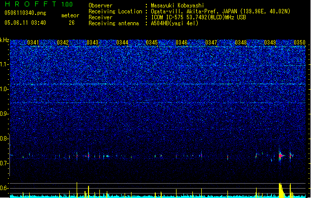Image resolution: width=311 pixels, height=198 pixels.
Task: Click the ICOM IC-575 receiver text
Action: click(198, 17)
